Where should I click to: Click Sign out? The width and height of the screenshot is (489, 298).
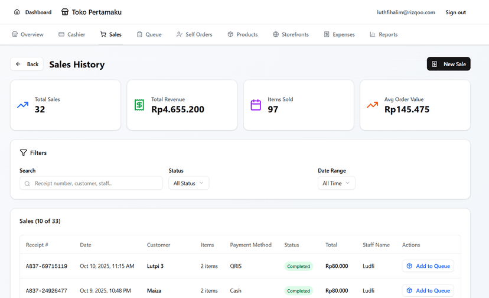coord(455,12)
